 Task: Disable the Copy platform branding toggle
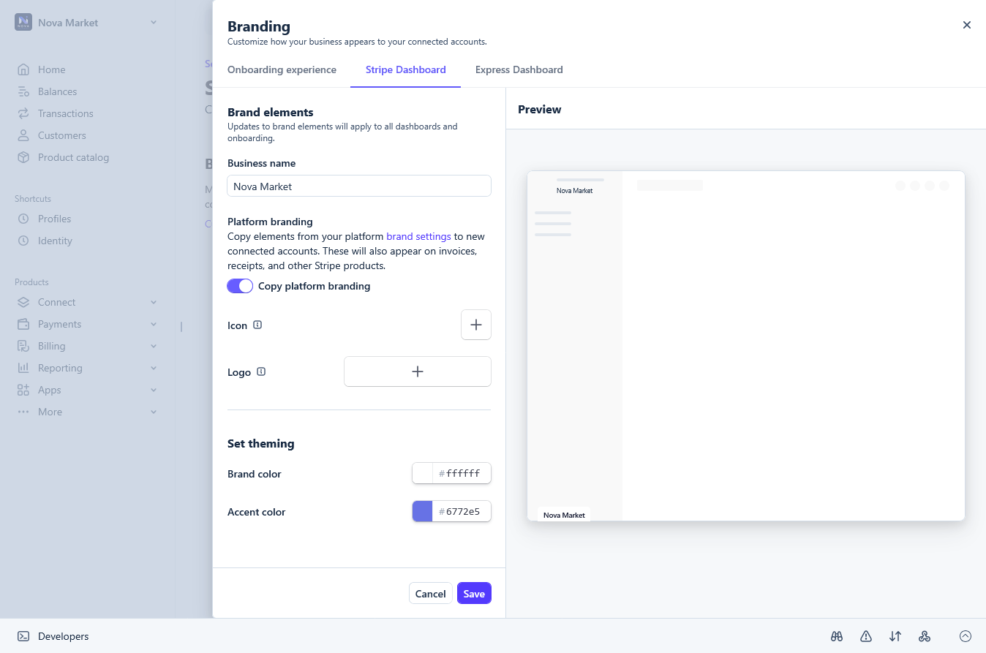[240, 286]
